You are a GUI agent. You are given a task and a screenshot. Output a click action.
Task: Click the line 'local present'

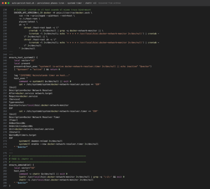pos(22,63)
